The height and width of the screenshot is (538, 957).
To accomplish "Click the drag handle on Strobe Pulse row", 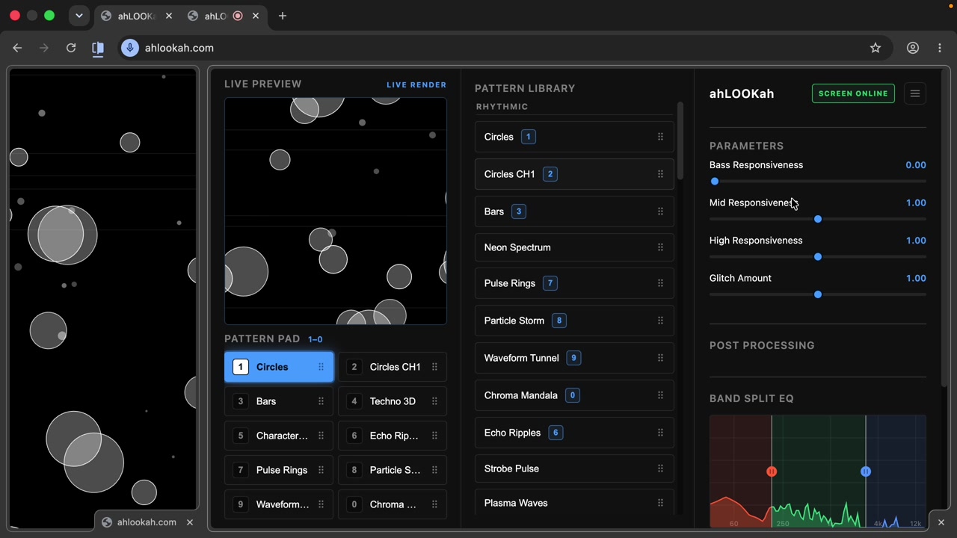I will click(660, 469).
